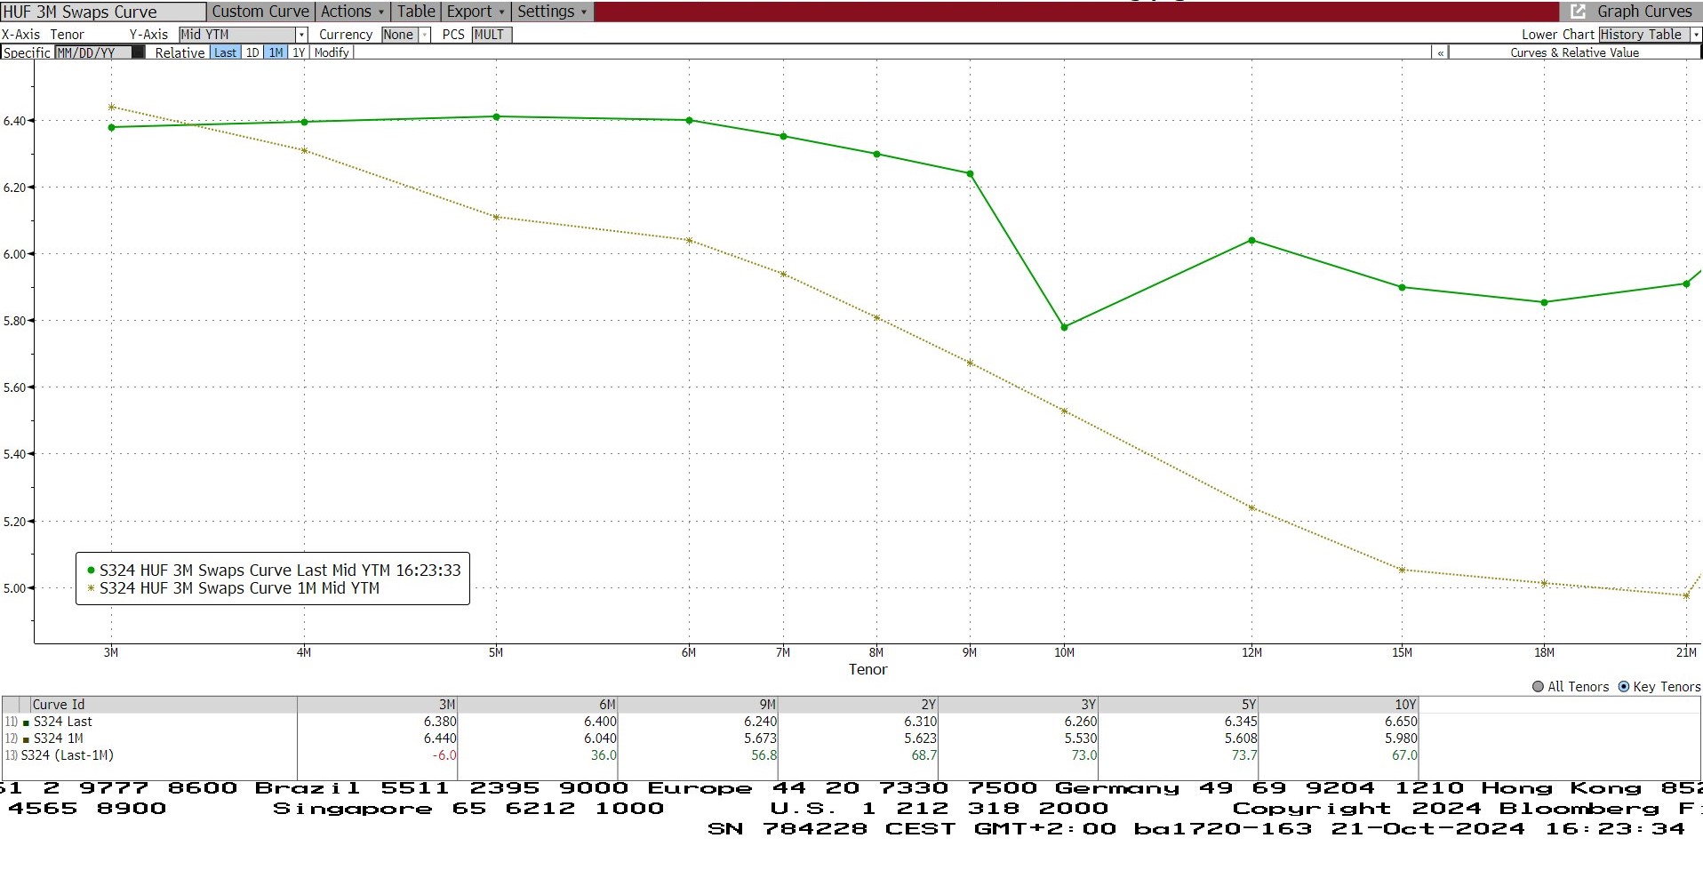Click the PCS MULT field

click(x=492, y=35)
